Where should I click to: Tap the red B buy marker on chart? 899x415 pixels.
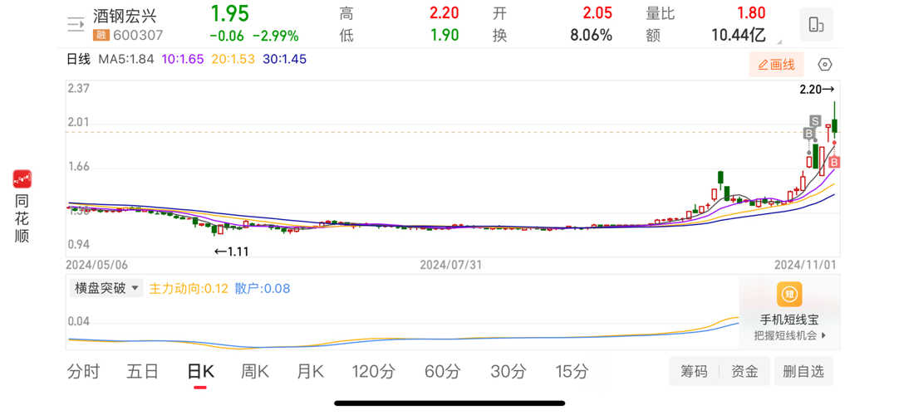833,162
